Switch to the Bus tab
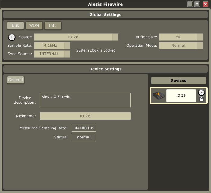 coord(15,25)
